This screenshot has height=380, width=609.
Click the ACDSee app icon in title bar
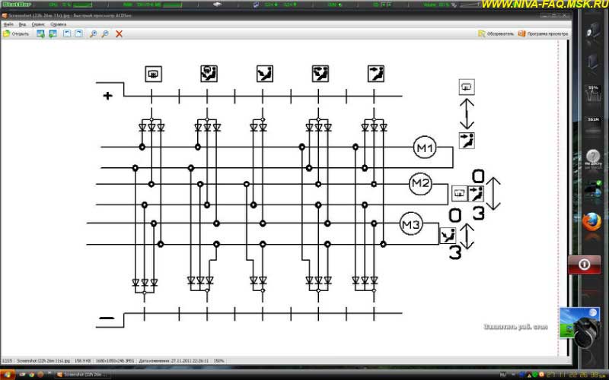click(x=5, y=15)
